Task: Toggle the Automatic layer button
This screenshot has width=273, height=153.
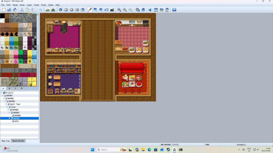Action: point(61,10)
